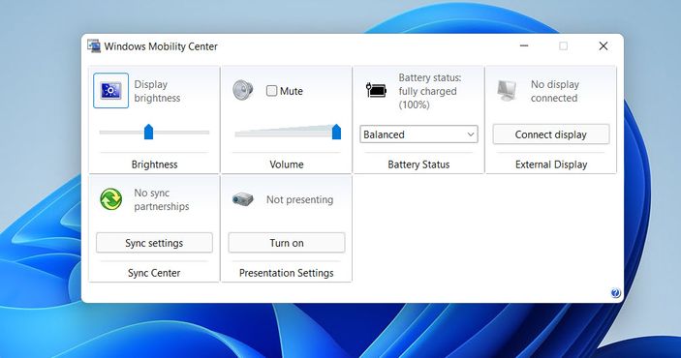Click the volume slider thumb
Viewport: 681px width, 358px height.
pos(336,132)
